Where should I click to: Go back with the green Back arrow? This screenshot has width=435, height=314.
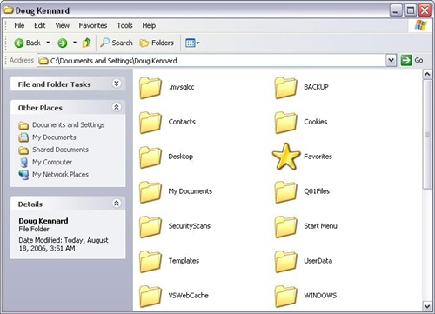click(x=27, y=43)
